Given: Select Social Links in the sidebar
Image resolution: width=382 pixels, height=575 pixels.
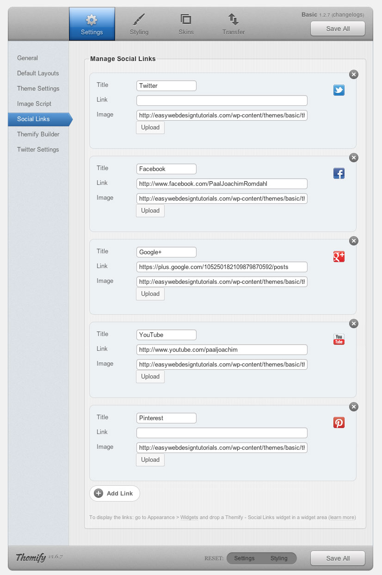Looking at the screenshot, I should (x=39, y=119).
